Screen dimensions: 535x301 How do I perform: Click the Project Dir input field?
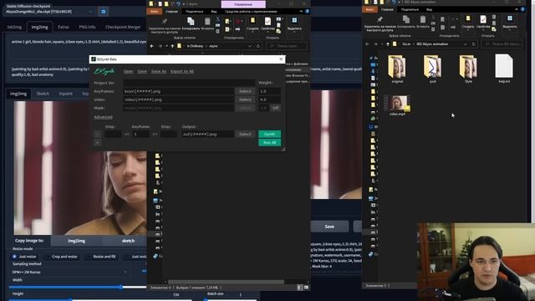pos(189,83)
